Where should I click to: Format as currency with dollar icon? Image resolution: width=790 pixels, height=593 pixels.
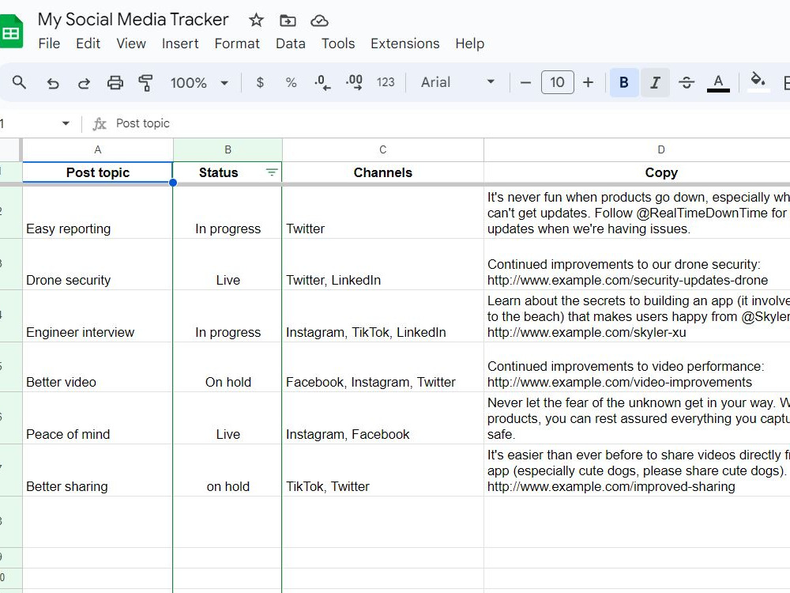pos(260,82)
